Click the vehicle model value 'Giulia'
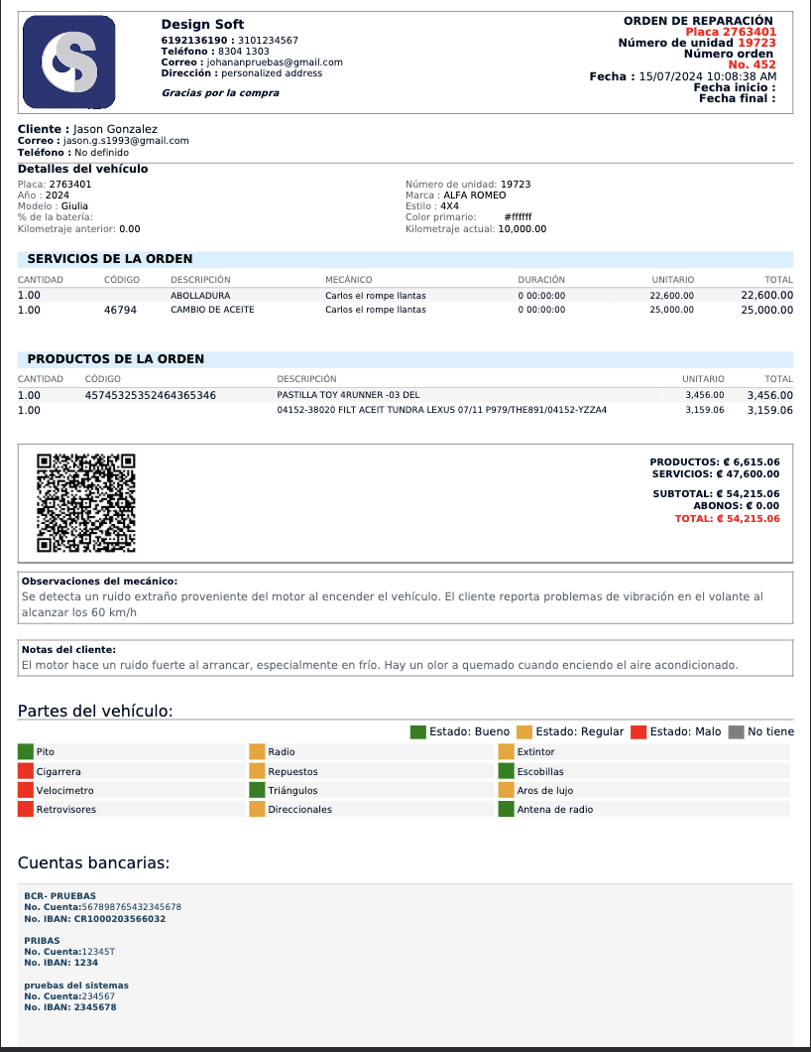This screenshot has height=1052, width=811. [x=74, y=206]
